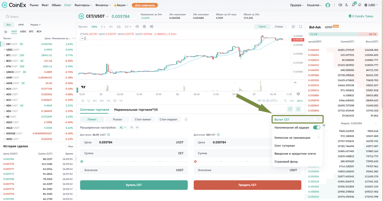The image size is (383, 201).
Task: Open the О CoinEx Token link
Action: 361,16
